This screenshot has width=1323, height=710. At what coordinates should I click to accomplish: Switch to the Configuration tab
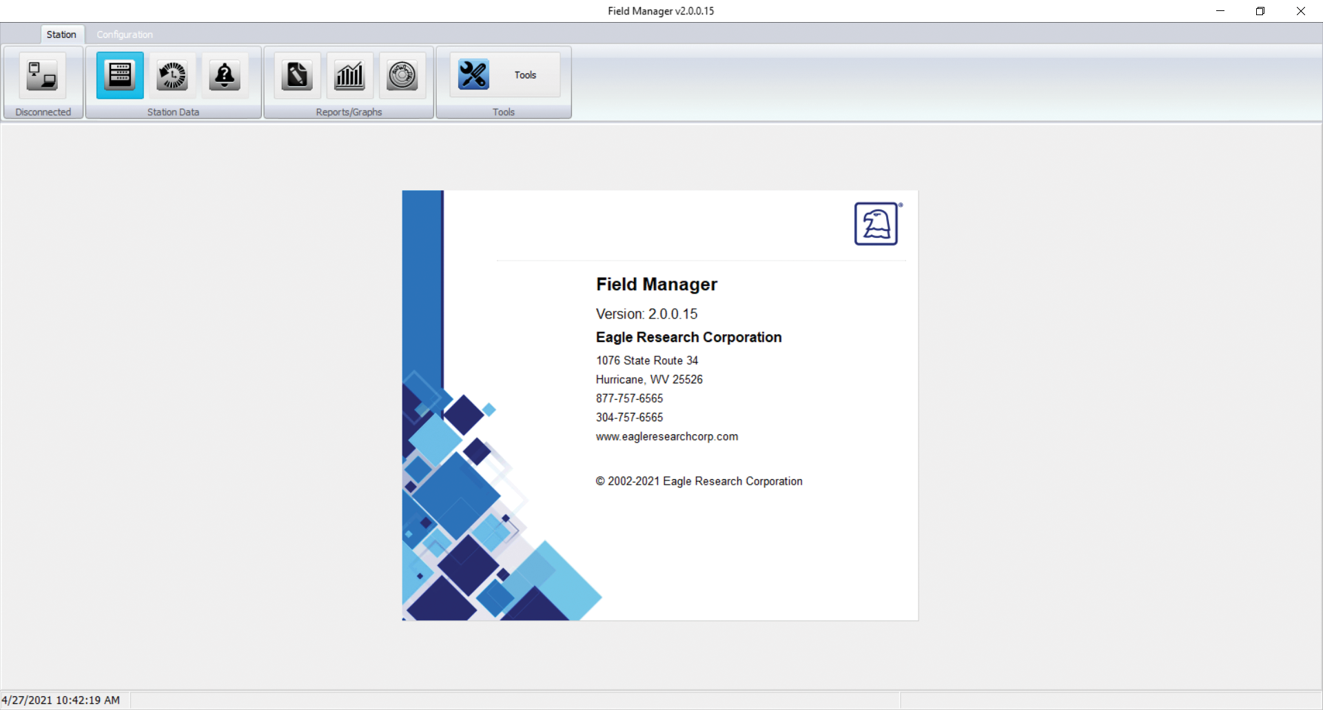coord(125,34)
